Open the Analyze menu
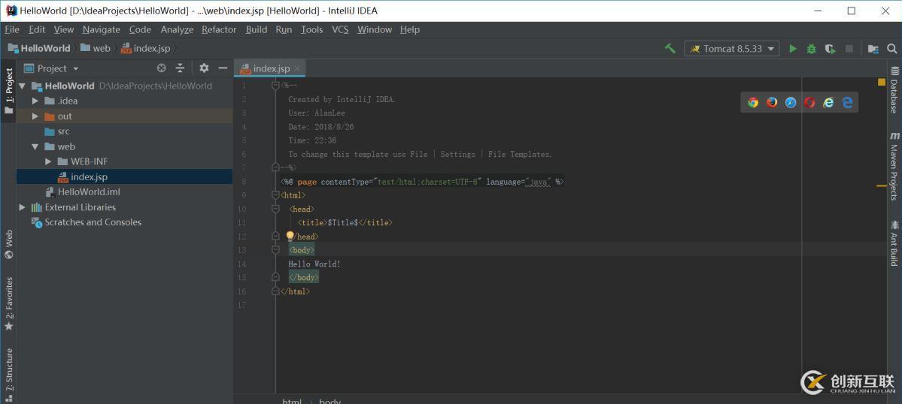The height and width of the screenshot is (404, 902). pos(177,30)
